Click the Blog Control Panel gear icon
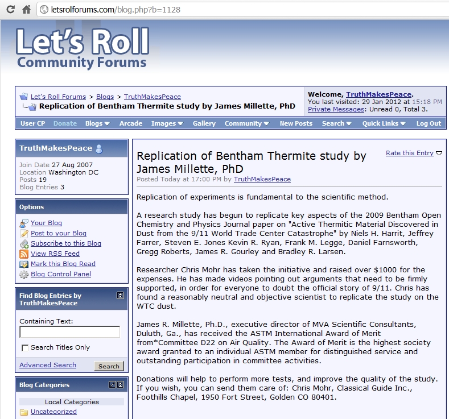 pos(24,275)
